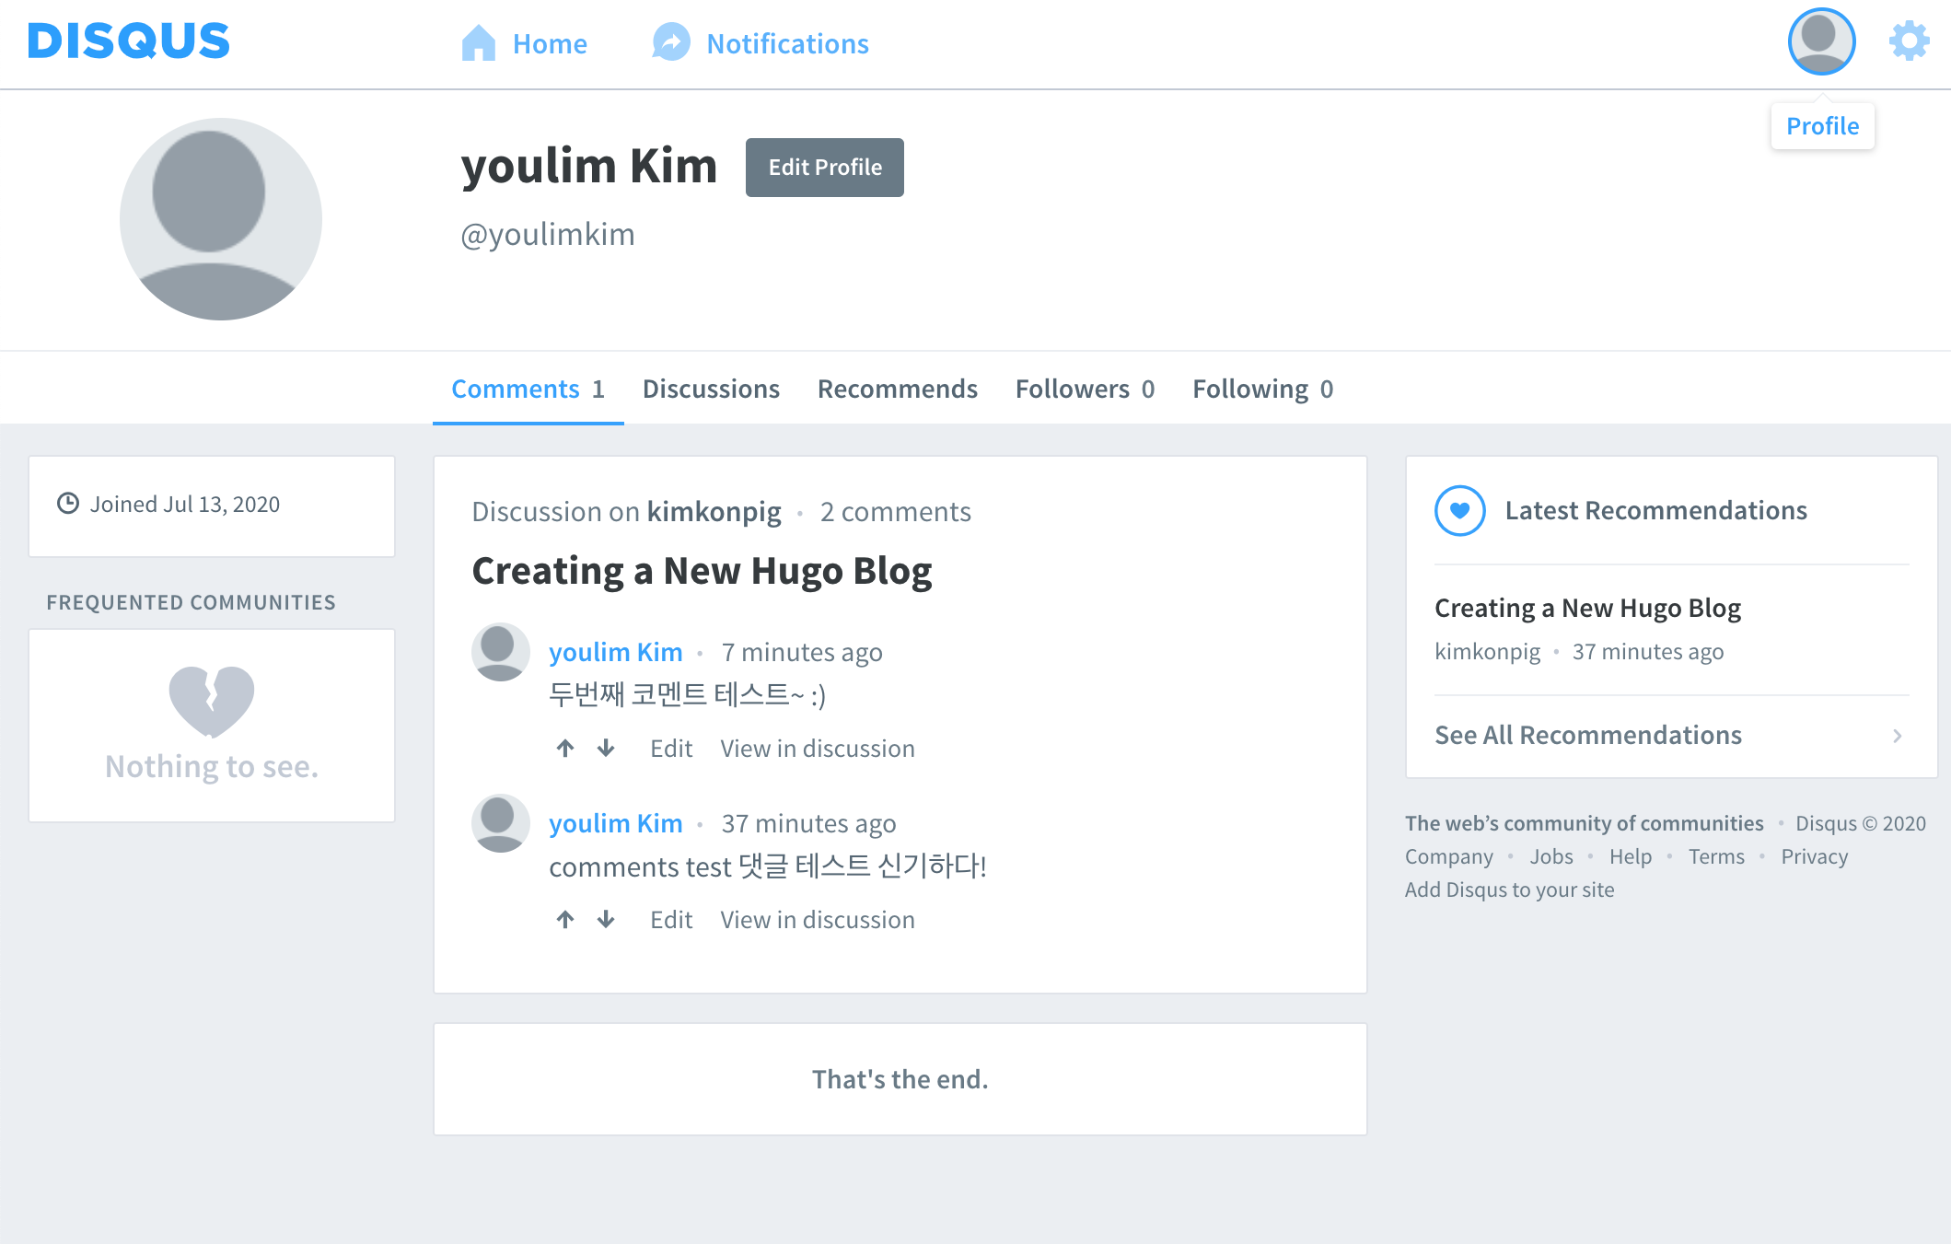The image size is (1951, 1244).
Task: Click the 2 comments count text
Action: coord(896,512)
